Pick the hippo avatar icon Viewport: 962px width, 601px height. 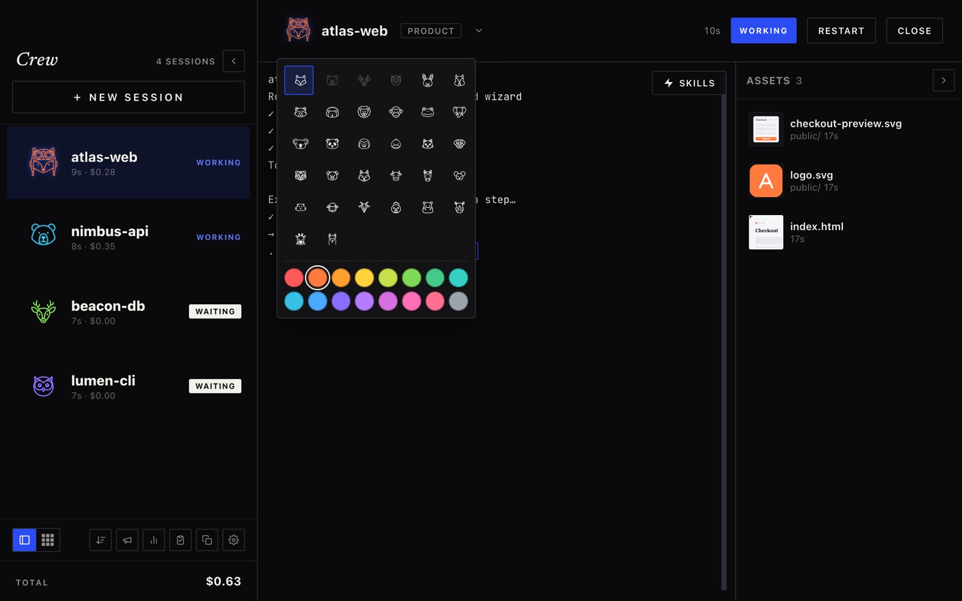[x=427, y=208]
